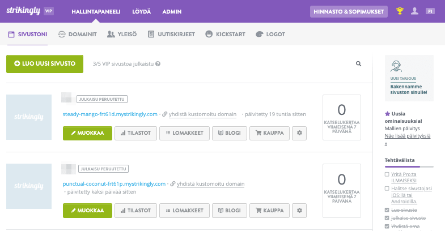The width and height of the screenshot is (445, 231).
Task: Click Luo uusi sivusto button
Action: point(45,64)
